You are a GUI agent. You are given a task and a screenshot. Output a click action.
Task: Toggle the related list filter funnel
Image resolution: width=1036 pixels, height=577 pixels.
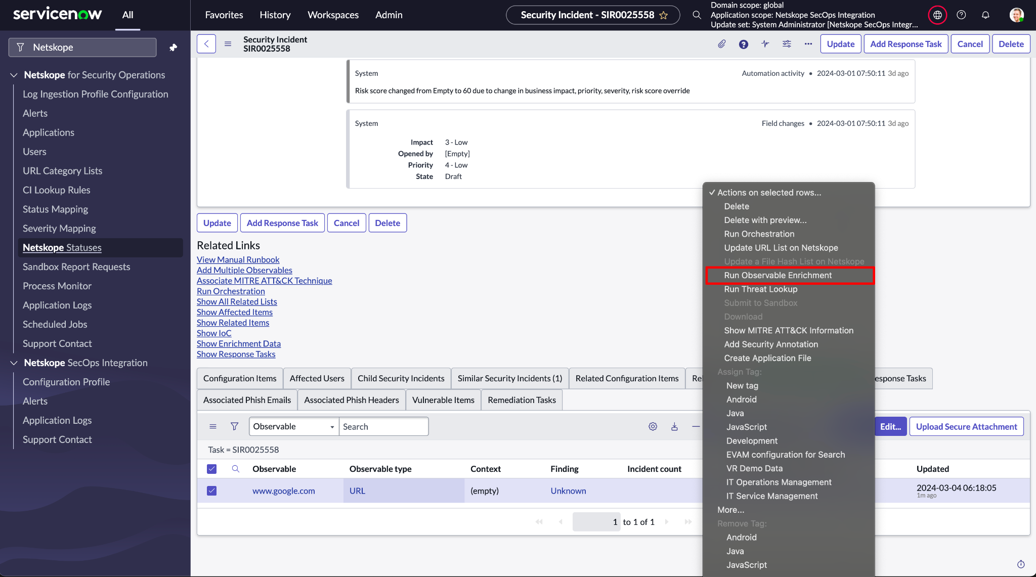point(234,426)
